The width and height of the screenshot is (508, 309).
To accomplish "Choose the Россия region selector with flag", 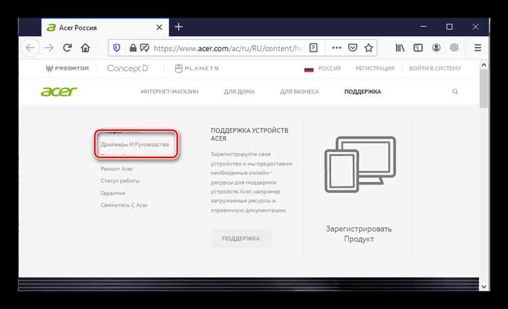I will [322, 68].
